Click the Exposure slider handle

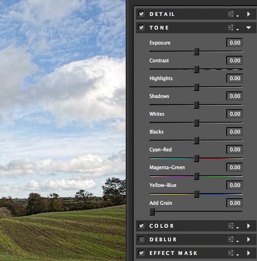(x=197, y=52)
